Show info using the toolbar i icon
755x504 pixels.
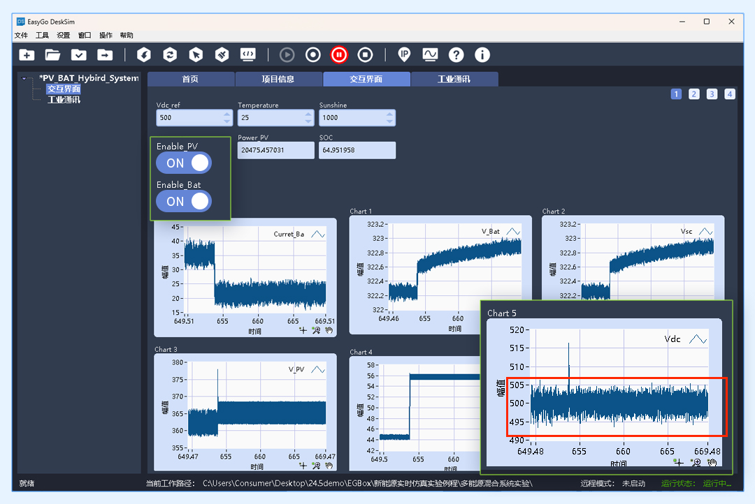[482, 55]
